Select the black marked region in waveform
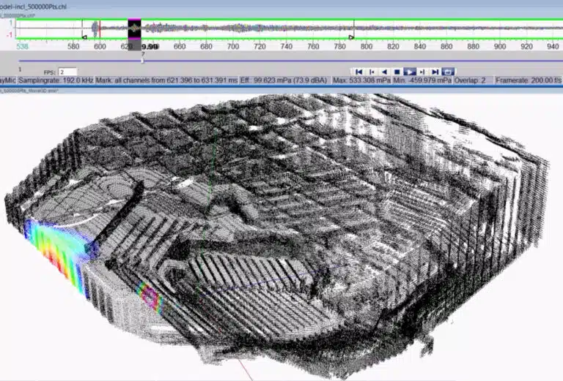 coord(134,29)
